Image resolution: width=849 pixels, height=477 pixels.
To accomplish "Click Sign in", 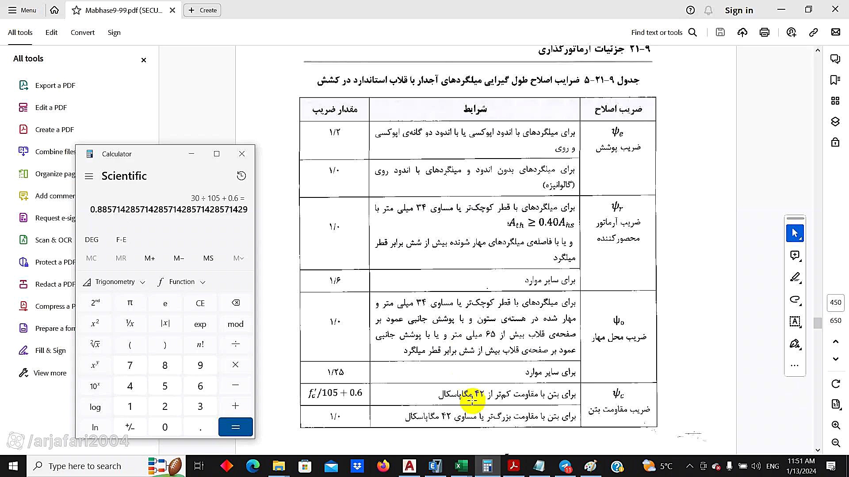I will click(x=739, y=10).
